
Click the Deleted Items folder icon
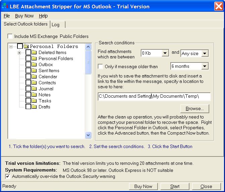pyautogui.click(x=34, y=52)
